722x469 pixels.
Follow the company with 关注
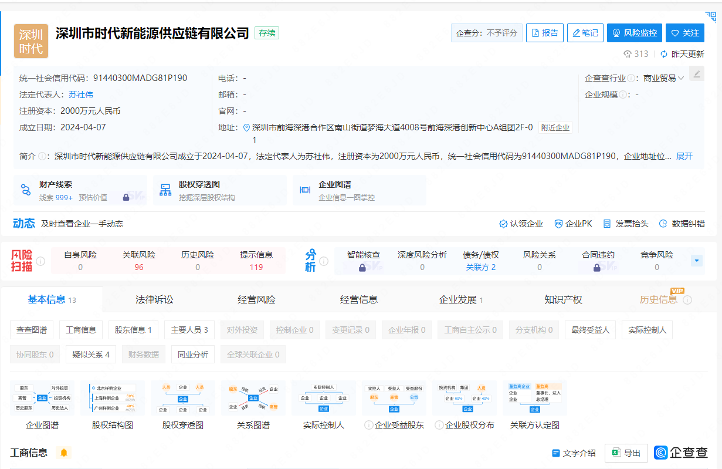pyautogui.click(x=685, y=33)
